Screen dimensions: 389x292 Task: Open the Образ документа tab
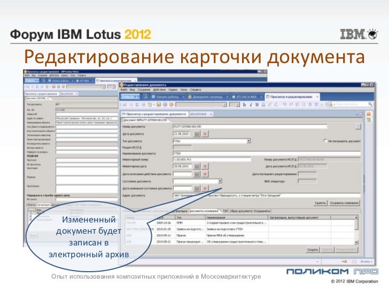click(x=241, y=211)
